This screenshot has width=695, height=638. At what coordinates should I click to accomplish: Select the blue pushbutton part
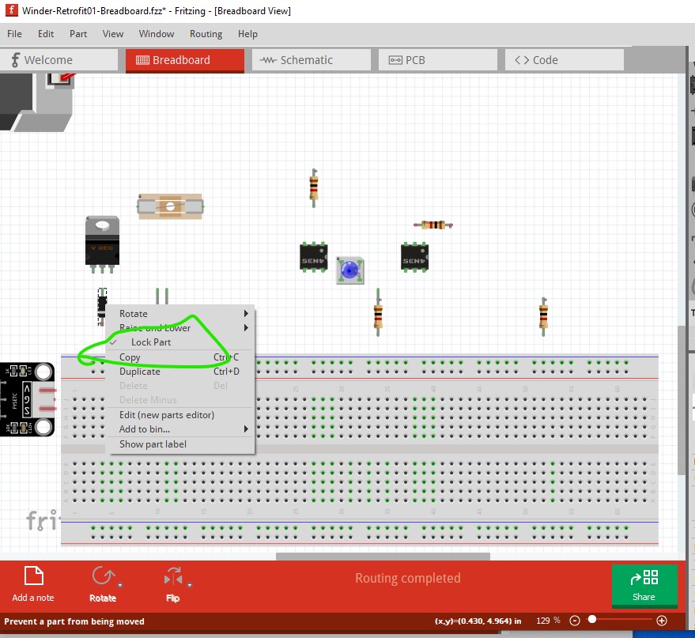tap(349, 270)
